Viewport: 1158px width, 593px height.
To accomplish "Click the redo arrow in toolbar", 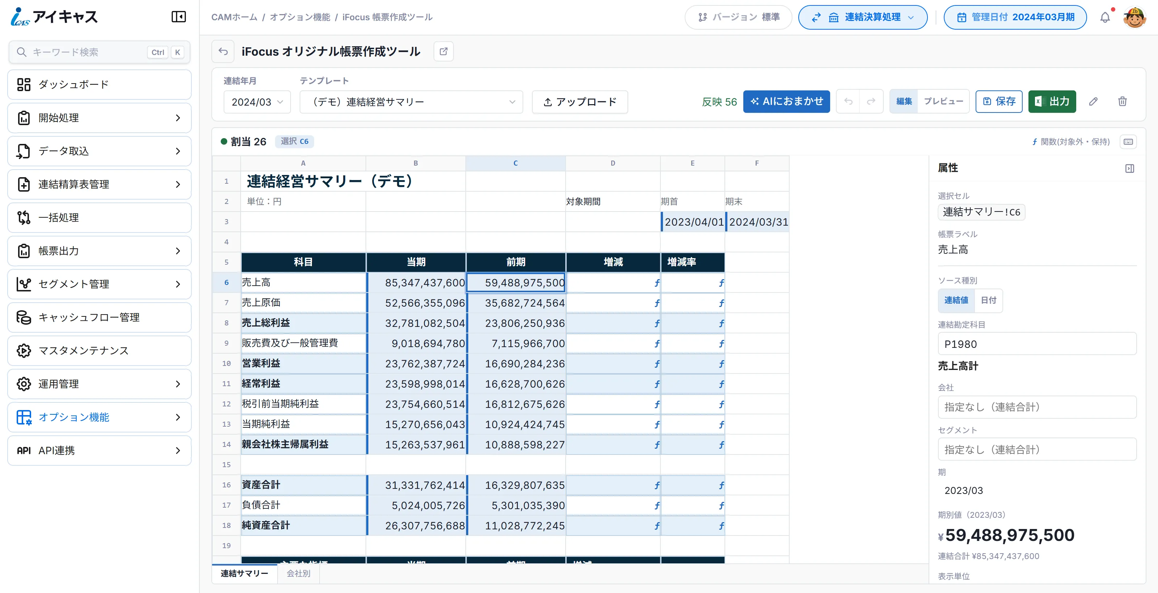I will click(871, 102).
